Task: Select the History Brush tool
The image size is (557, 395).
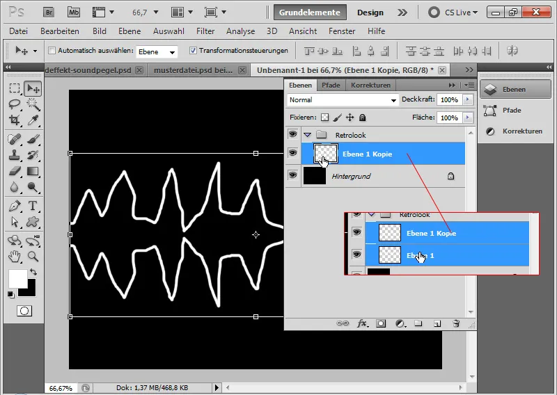Action: 33,155
